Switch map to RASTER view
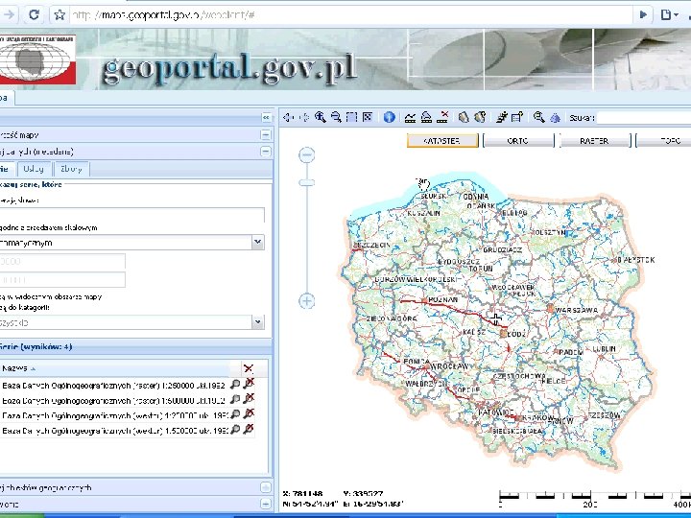Screen dimensions: 691x518 tap(595, 141)
